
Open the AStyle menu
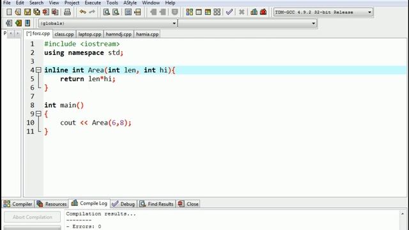130,3
